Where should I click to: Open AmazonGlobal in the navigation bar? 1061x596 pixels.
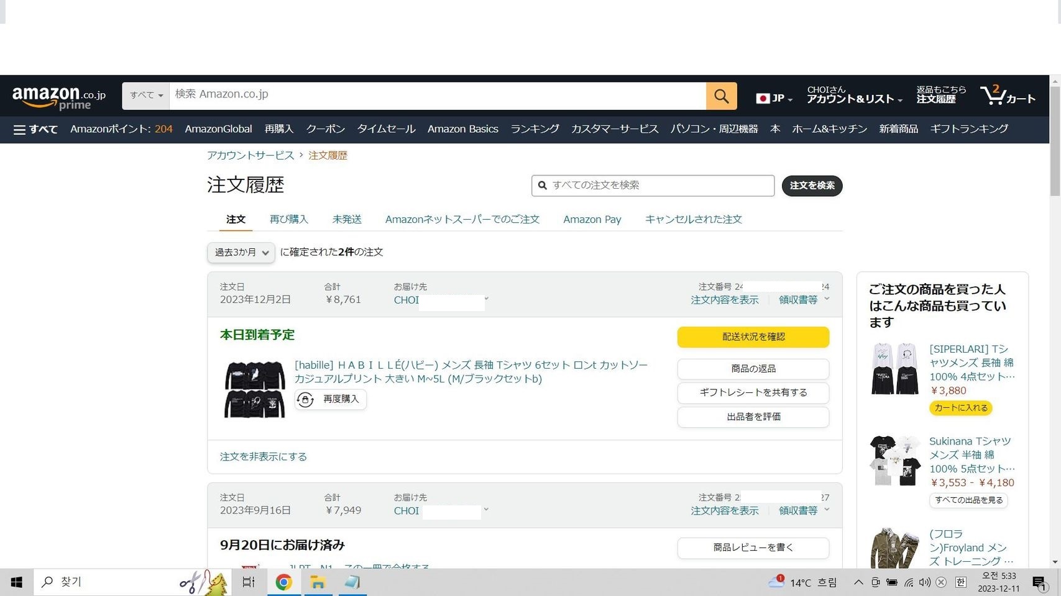click(218, 129)
